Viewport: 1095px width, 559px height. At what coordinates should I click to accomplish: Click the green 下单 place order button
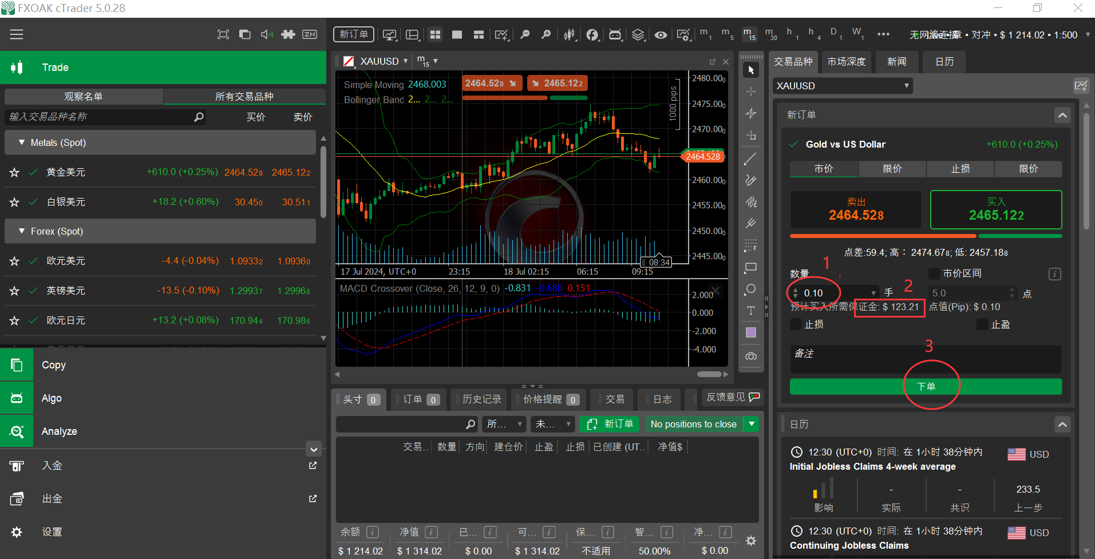[x=926, y=387]
